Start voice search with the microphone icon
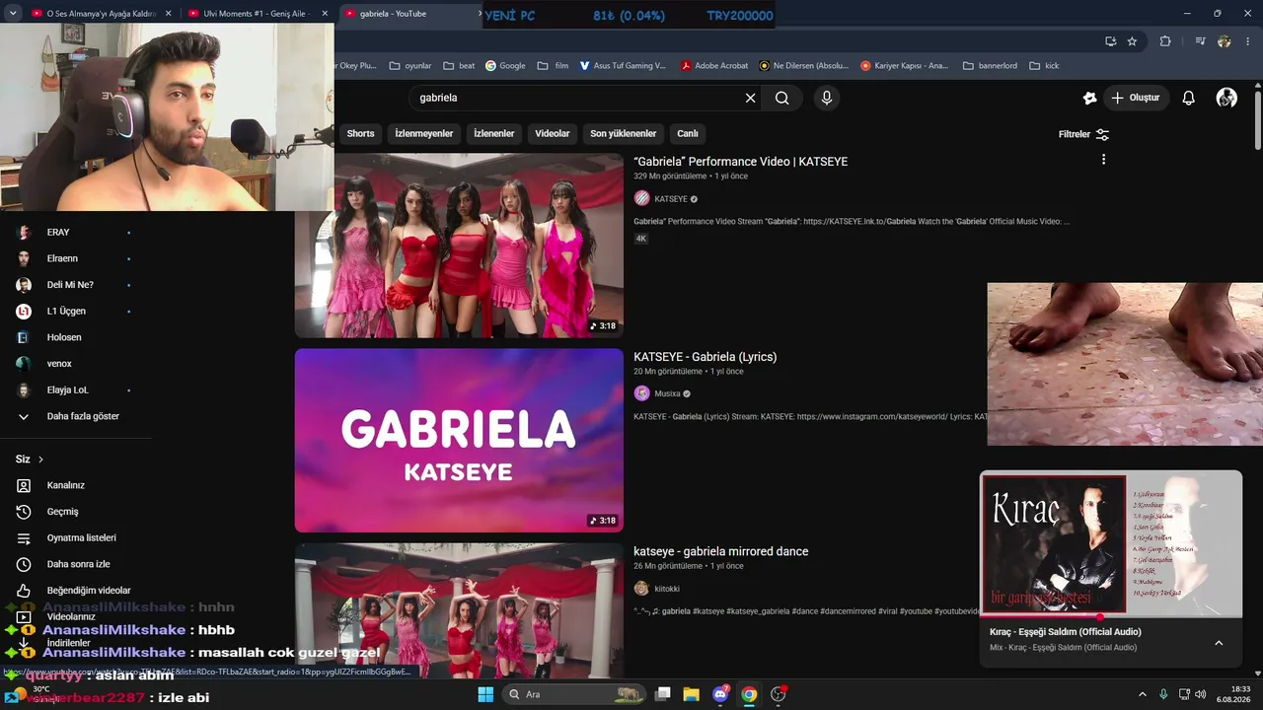This screenshot has width=1263, height=710. pos(827,98)
